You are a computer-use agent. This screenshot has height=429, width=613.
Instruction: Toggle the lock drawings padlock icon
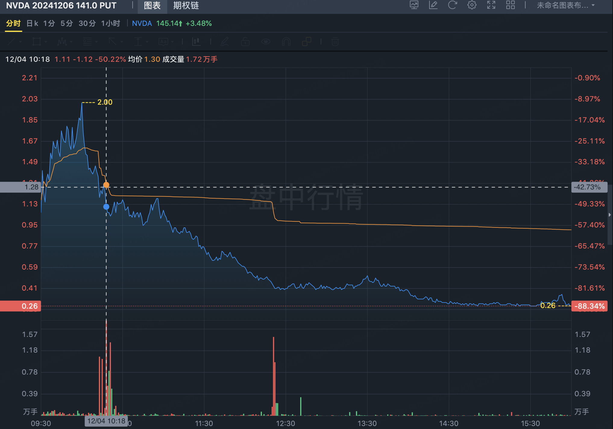coord(245,42)
